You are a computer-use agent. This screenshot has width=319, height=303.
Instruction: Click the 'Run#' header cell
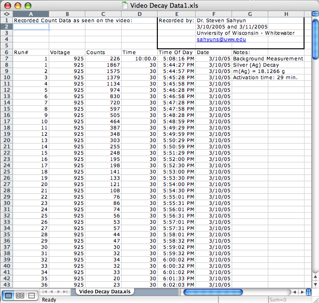(x=31, y=52)
